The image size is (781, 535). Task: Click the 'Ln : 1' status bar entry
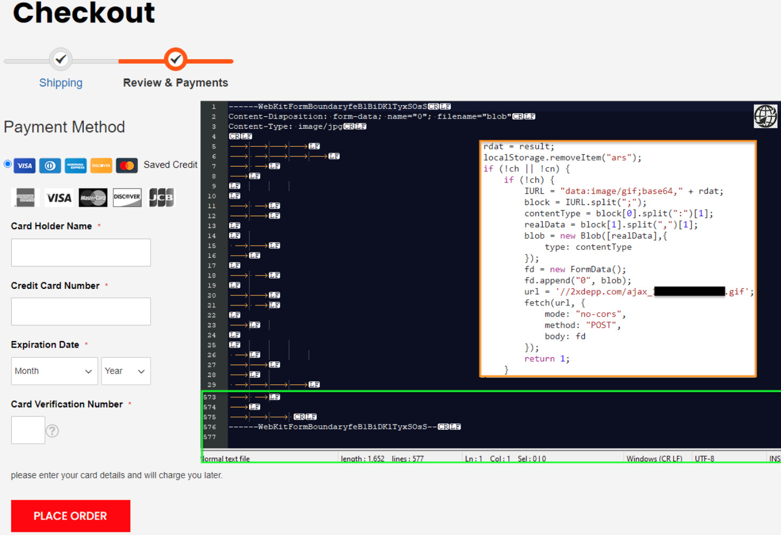[475, 459]
